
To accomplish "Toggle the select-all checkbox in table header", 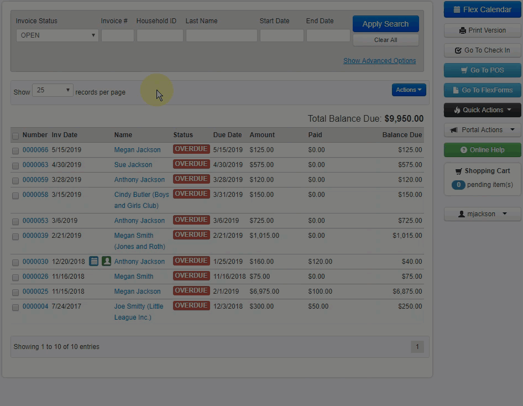I will (x=15, y=136).
